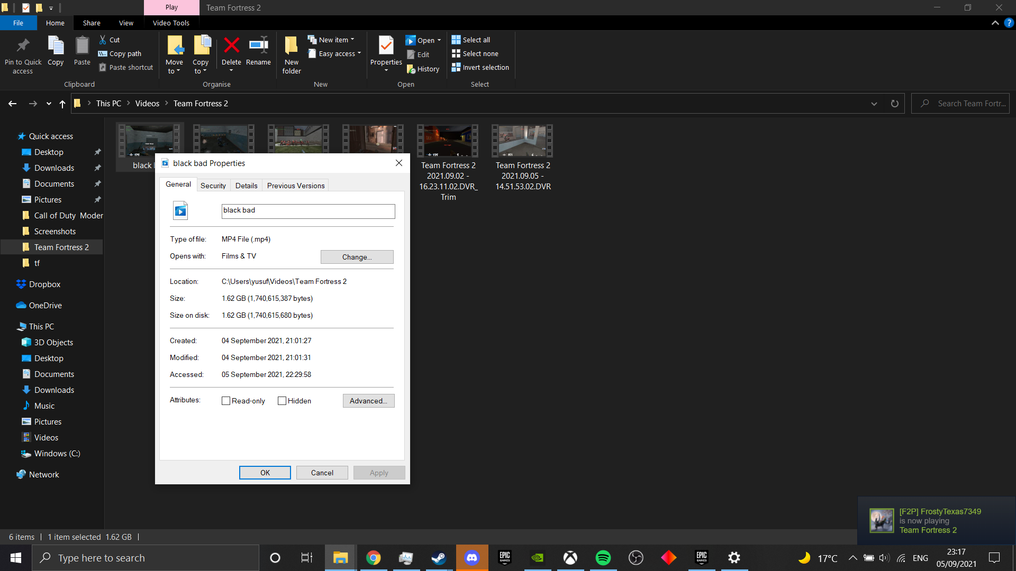Viewport: 1016px width, 571px height.
Task: Click the Advanced attributes button
Action: (x=368, y=401)
